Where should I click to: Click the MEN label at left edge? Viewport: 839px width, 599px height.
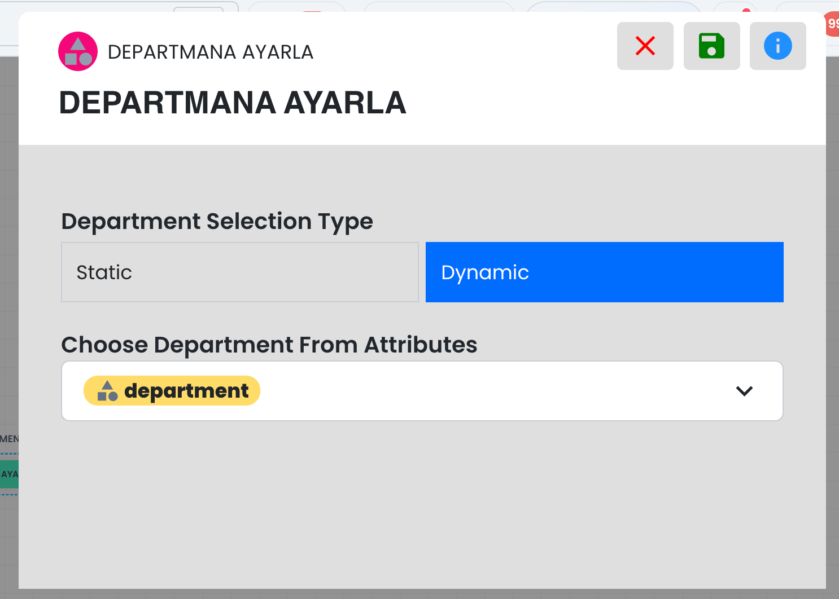[x=9, y=439]
